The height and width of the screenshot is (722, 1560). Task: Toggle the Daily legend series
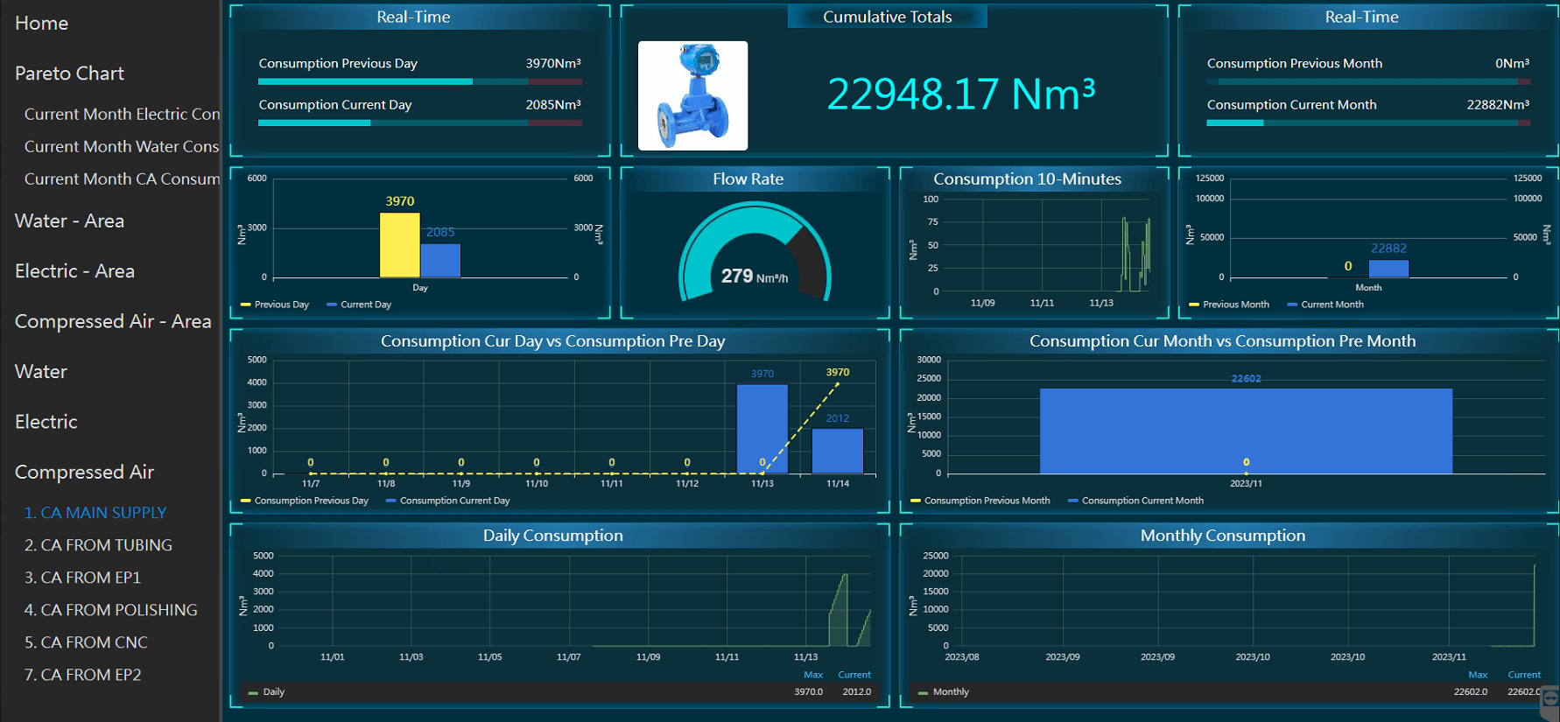click(x=273, y=691)
